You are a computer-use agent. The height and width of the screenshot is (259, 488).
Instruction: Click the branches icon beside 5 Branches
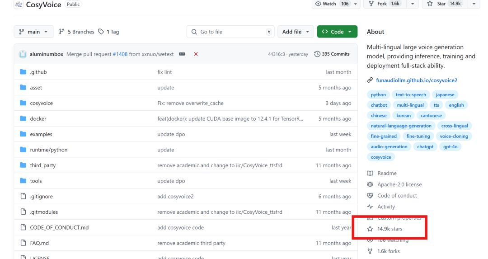tap(61, 32)
